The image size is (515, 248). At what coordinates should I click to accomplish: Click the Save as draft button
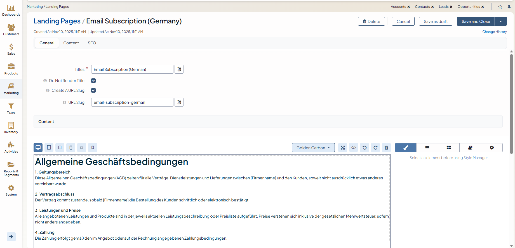click(x=436, y=21)
